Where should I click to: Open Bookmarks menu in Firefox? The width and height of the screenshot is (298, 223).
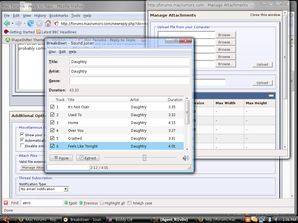point(58,16)
